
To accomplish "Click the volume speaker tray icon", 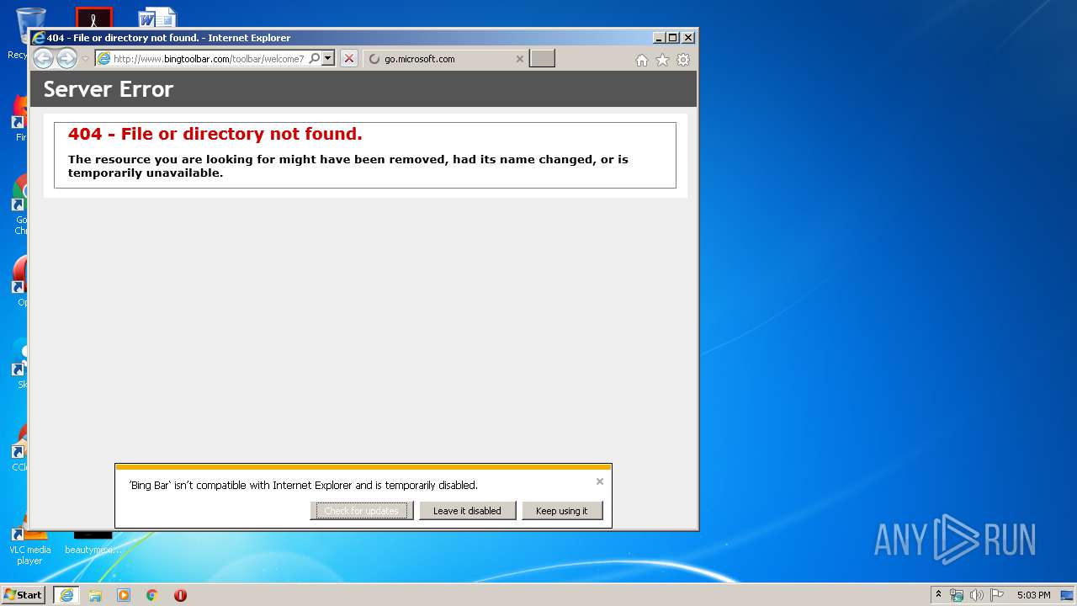I will click(x=977, y=595).
